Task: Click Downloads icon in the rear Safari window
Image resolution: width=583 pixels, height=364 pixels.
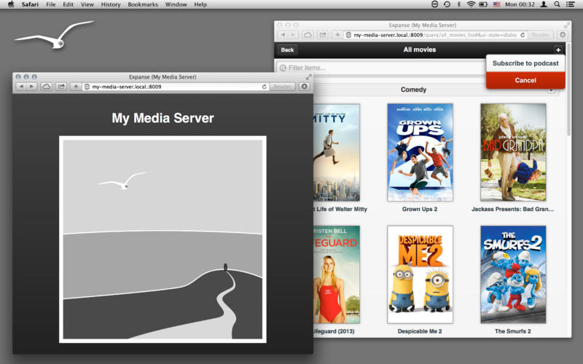Action: pyautogui.click(x=563, y=35)
